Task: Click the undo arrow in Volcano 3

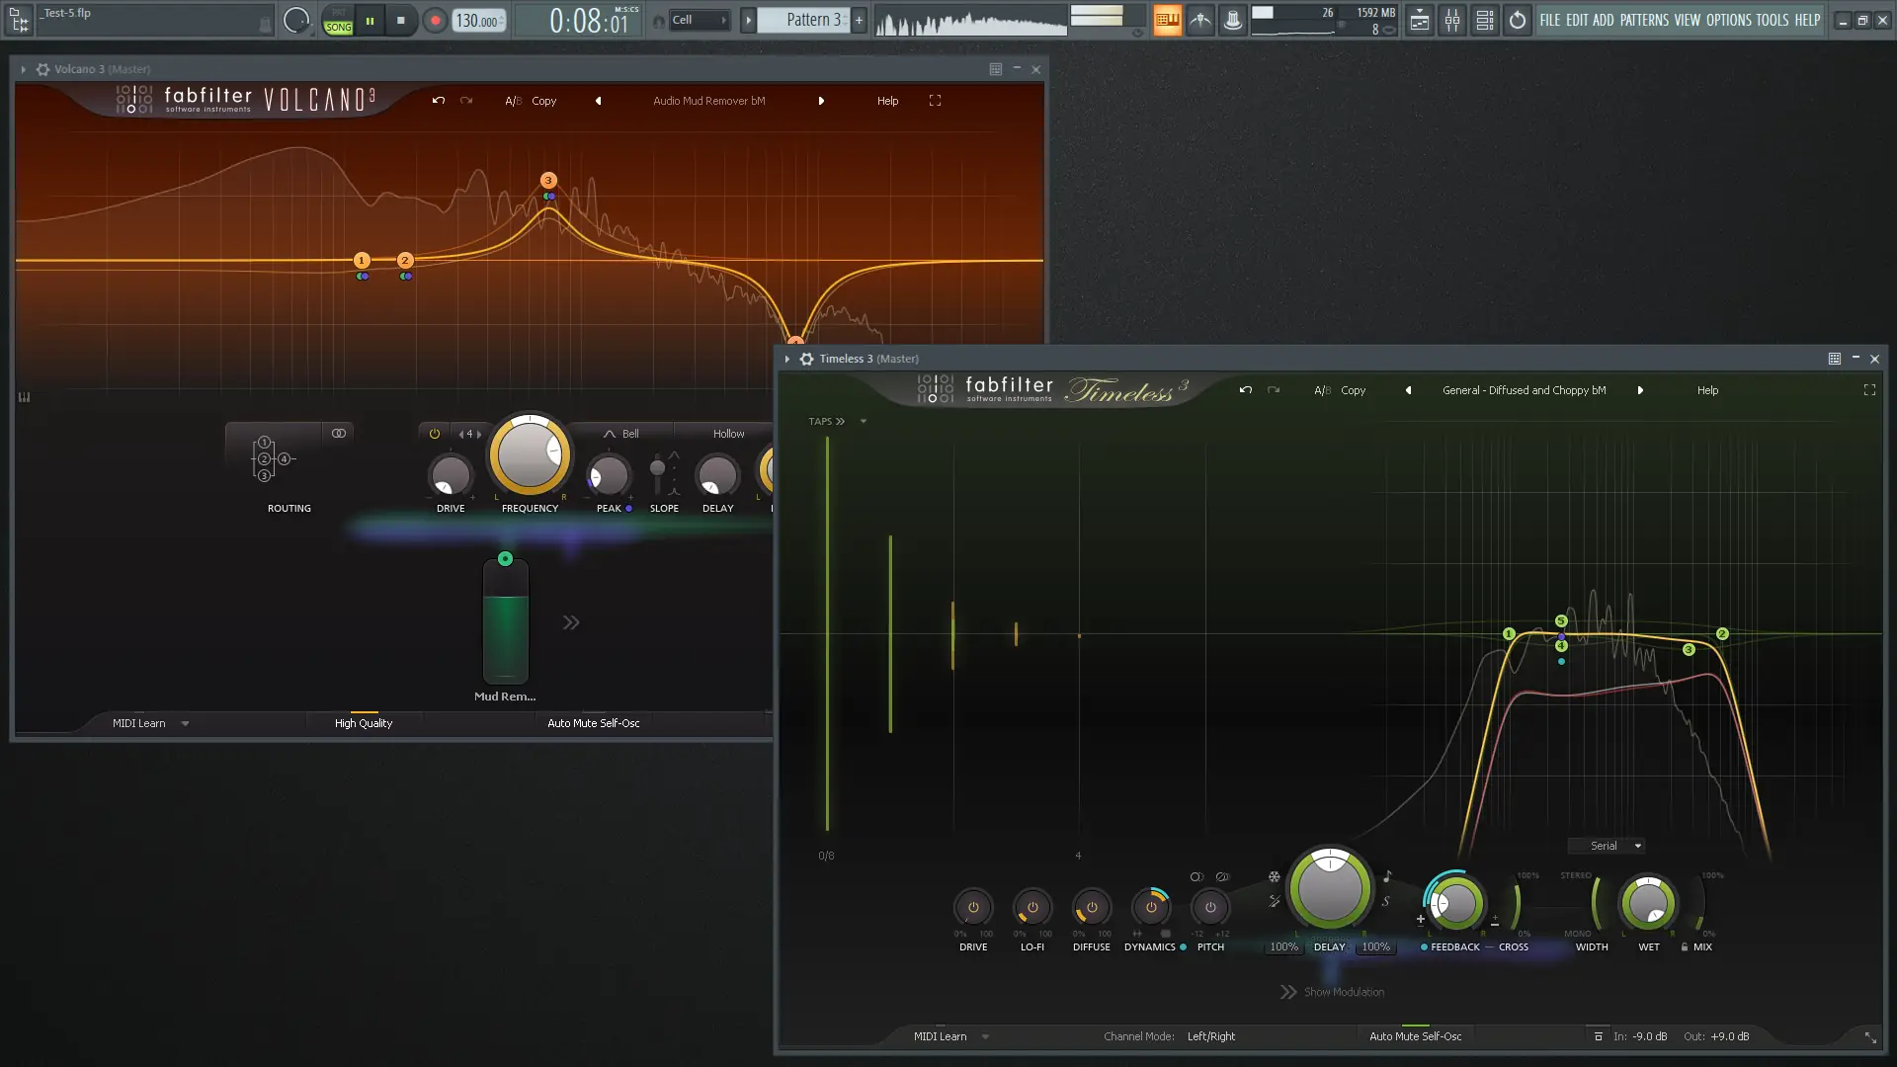Action: [x=439, y=101]
